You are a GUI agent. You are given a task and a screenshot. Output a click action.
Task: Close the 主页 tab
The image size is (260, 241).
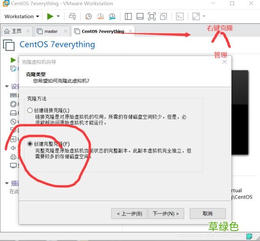[x=28, y=31]
